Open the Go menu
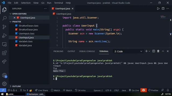This screenshot has width=172, height=96. point(43,3)
